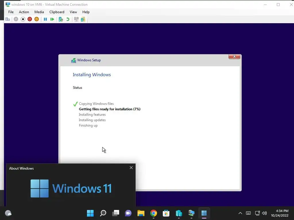Click the 'Status' label
The width and height of the screenshot is (294, 220).
pos(78,88)
